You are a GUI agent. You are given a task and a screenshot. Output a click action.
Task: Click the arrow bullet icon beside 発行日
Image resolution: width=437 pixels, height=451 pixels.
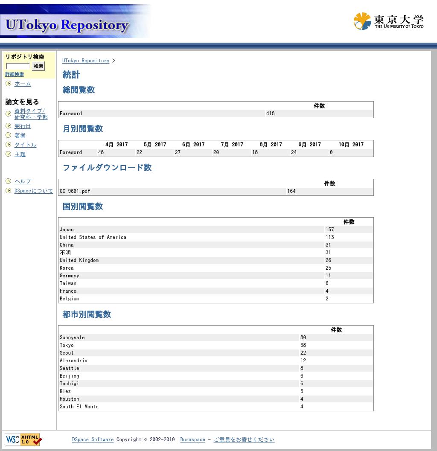coord(9,126)
